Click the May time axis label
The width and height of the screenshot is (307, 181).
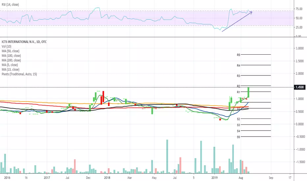click(x=154, y=178)
